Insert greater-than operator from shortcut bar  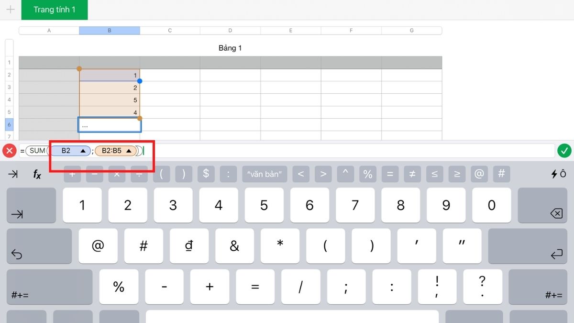coord(323,174)
